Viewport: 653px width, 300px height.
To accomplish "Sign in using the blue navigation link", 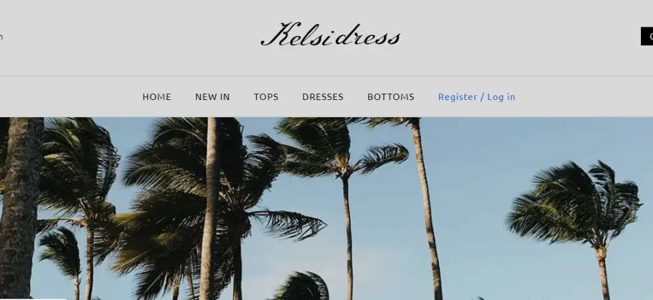I will click(x=476, y=97).
